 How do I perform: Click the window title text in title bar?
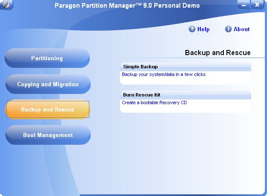click(127, 6)
